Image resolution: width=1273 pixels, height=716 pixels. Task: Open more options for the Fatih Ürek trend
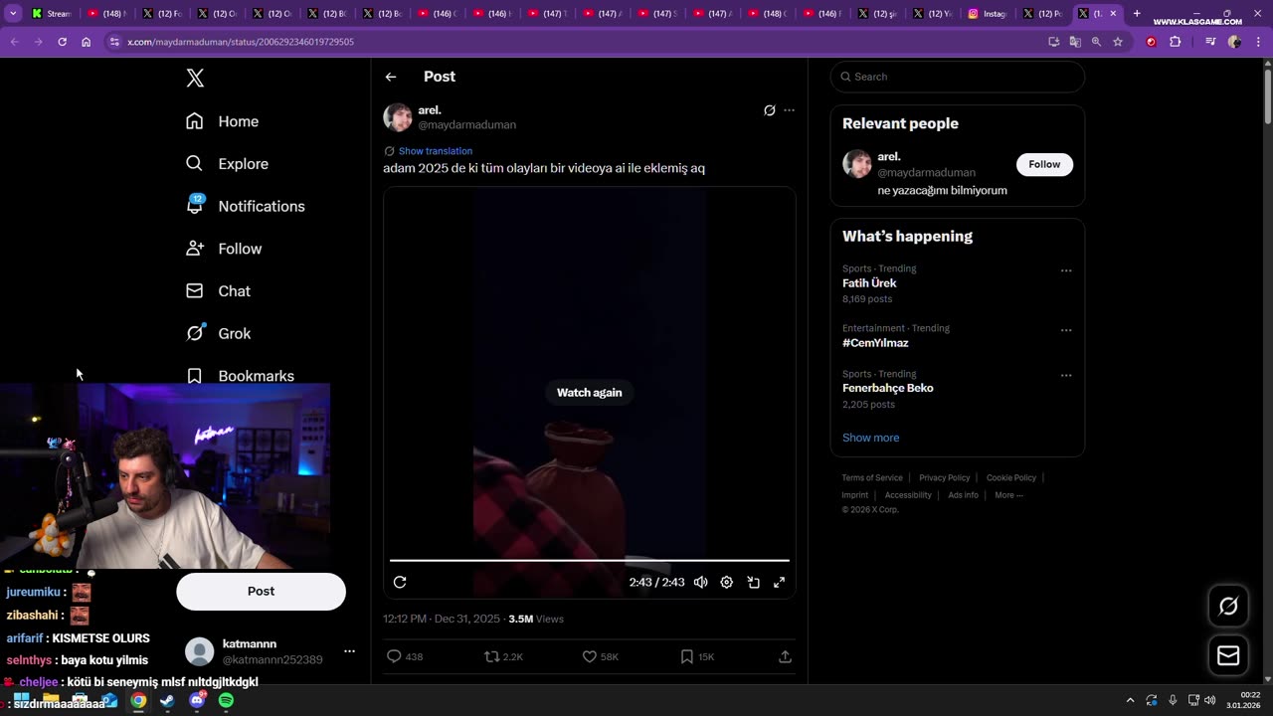tap(1066, 270)
